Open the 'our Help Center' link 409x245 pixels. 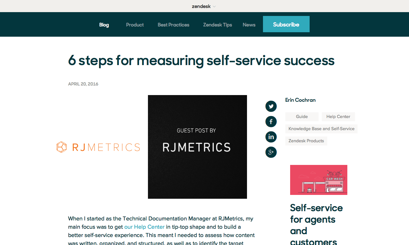(x=144, y=227)
